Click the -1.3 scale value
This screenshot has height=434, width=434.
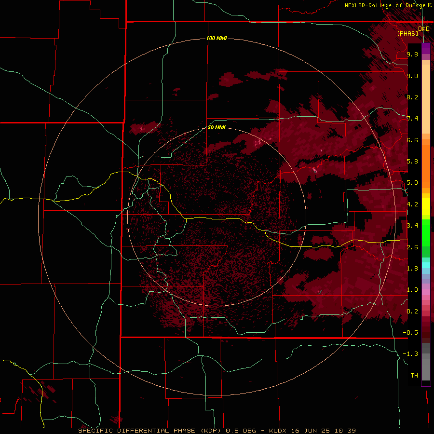click(x=410, y=354)
